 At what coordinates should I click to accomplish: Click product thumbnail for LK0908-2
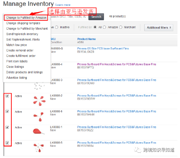coord(40,101)
